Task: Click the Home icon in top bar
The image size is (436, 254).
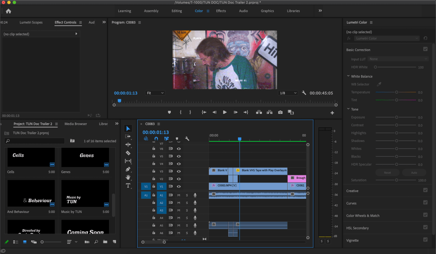Action: [x=8, y=11]
